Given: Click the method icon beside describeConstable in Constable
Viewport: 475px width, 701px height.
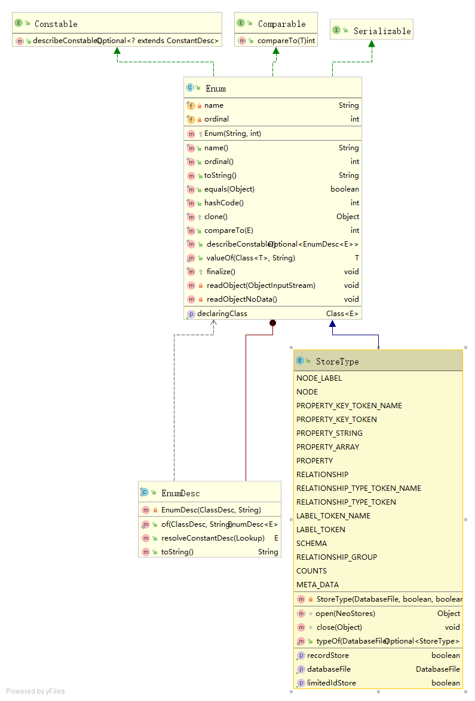Looking at the screenshot, I should (20, 41).
